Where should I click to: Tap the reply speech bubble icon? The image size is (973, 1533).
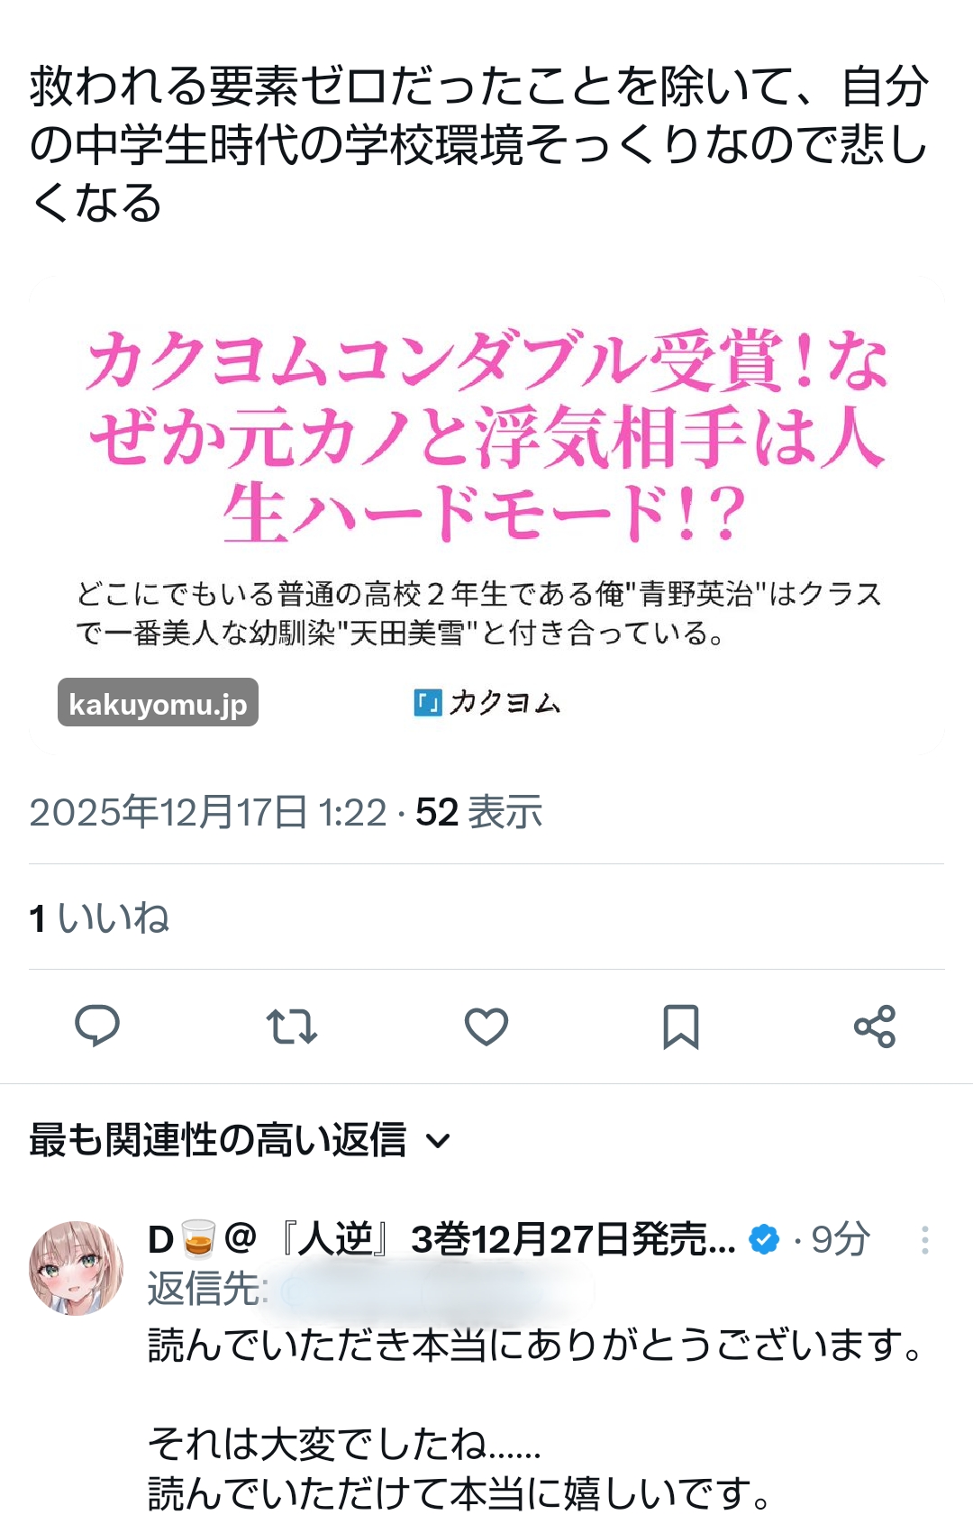(x=96, y=1026)
